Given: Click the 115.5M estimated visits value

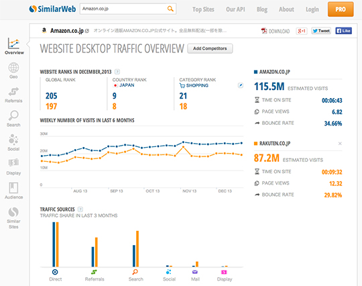Looking at the screenshot, I should point(269,87).
